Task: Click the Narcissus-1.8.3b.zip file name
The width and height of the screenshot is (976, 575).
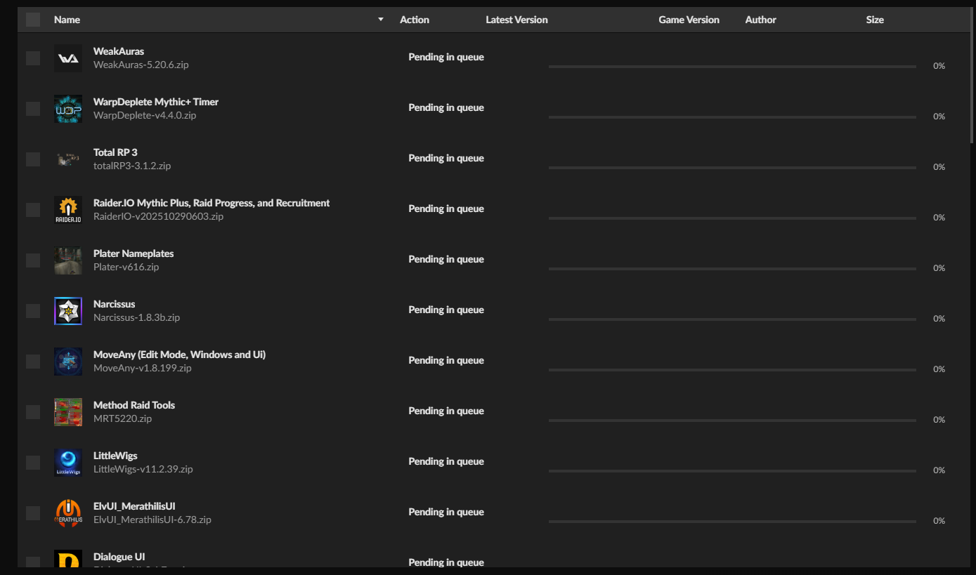Action: (x=136, y=317)
